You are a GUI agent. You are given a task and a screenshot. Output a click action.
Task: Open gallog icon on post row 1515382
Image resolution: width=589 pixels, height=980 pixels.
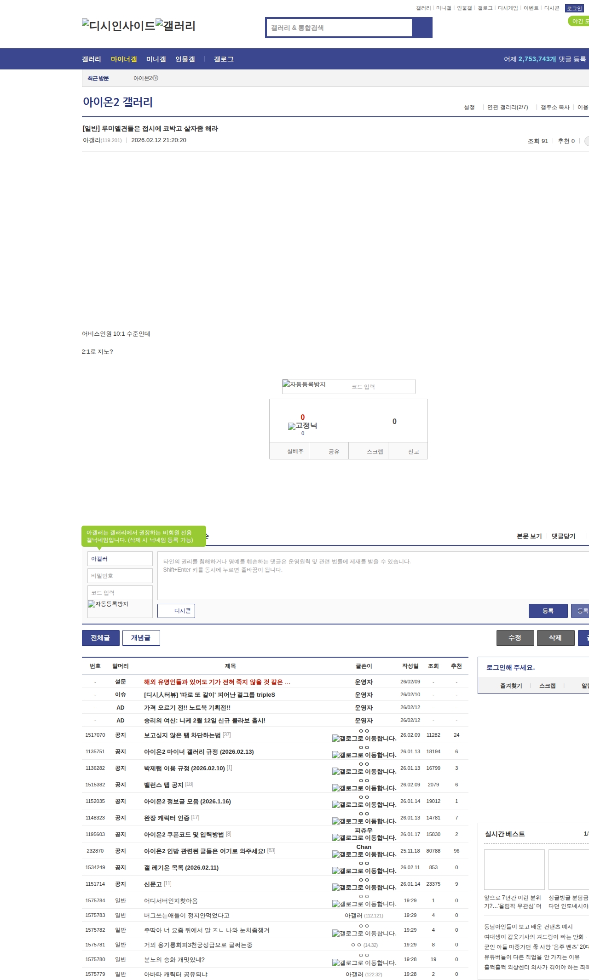pos(364,788)
